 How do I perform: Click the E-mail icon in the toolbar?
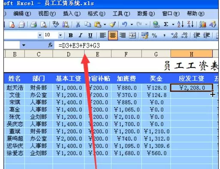(21, 24)
